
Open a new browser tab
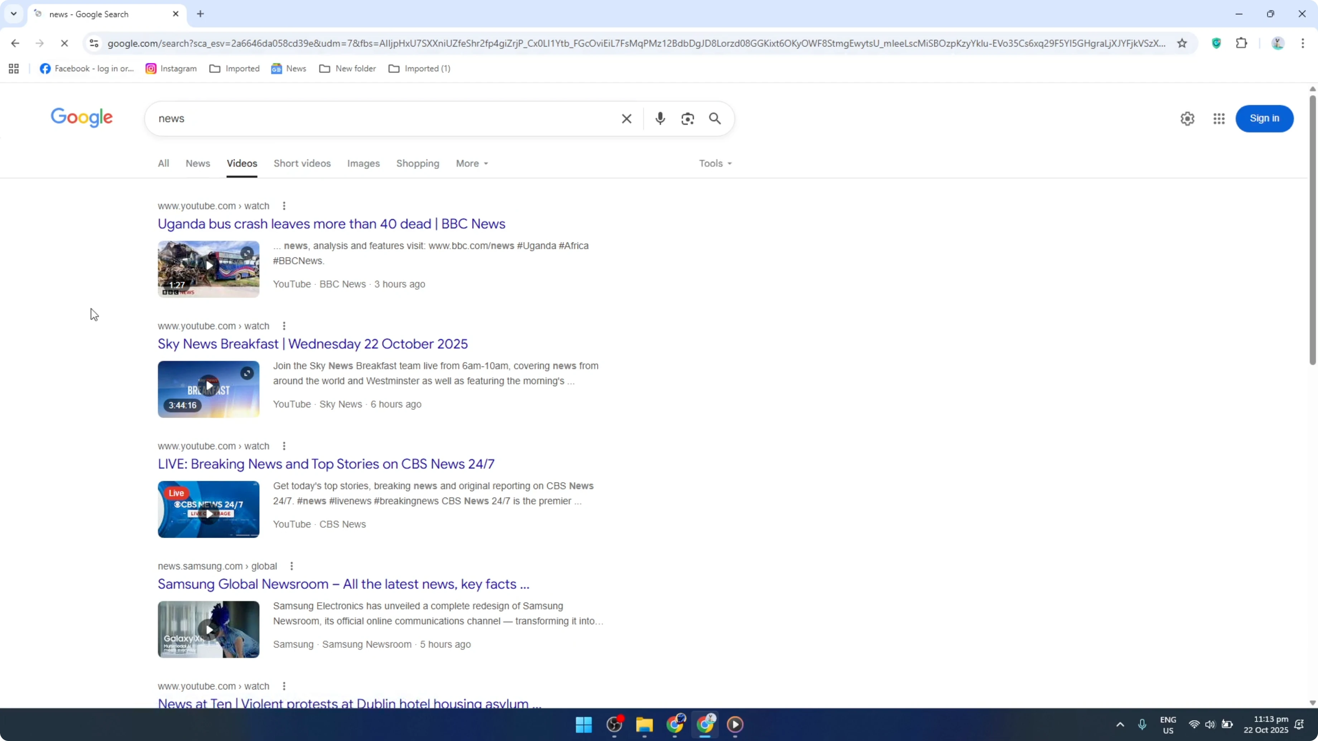tap(201, 14)
